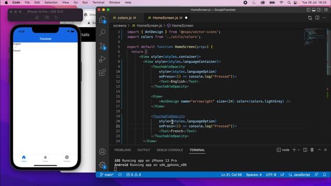
Task: Click simulator Home button toolbar icon
Action: (37, 17)
